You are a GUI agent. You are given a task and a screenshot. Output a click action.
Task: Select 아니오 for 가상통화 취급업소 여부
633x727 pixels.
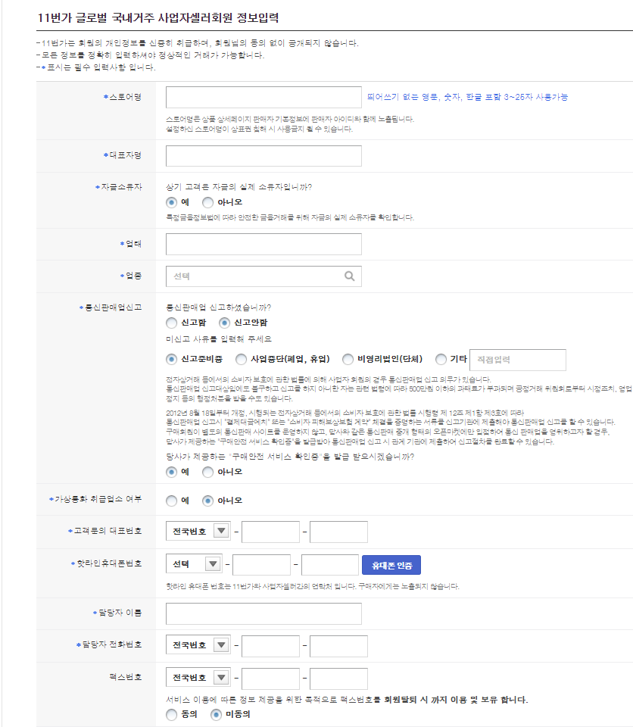click(207, 501)
